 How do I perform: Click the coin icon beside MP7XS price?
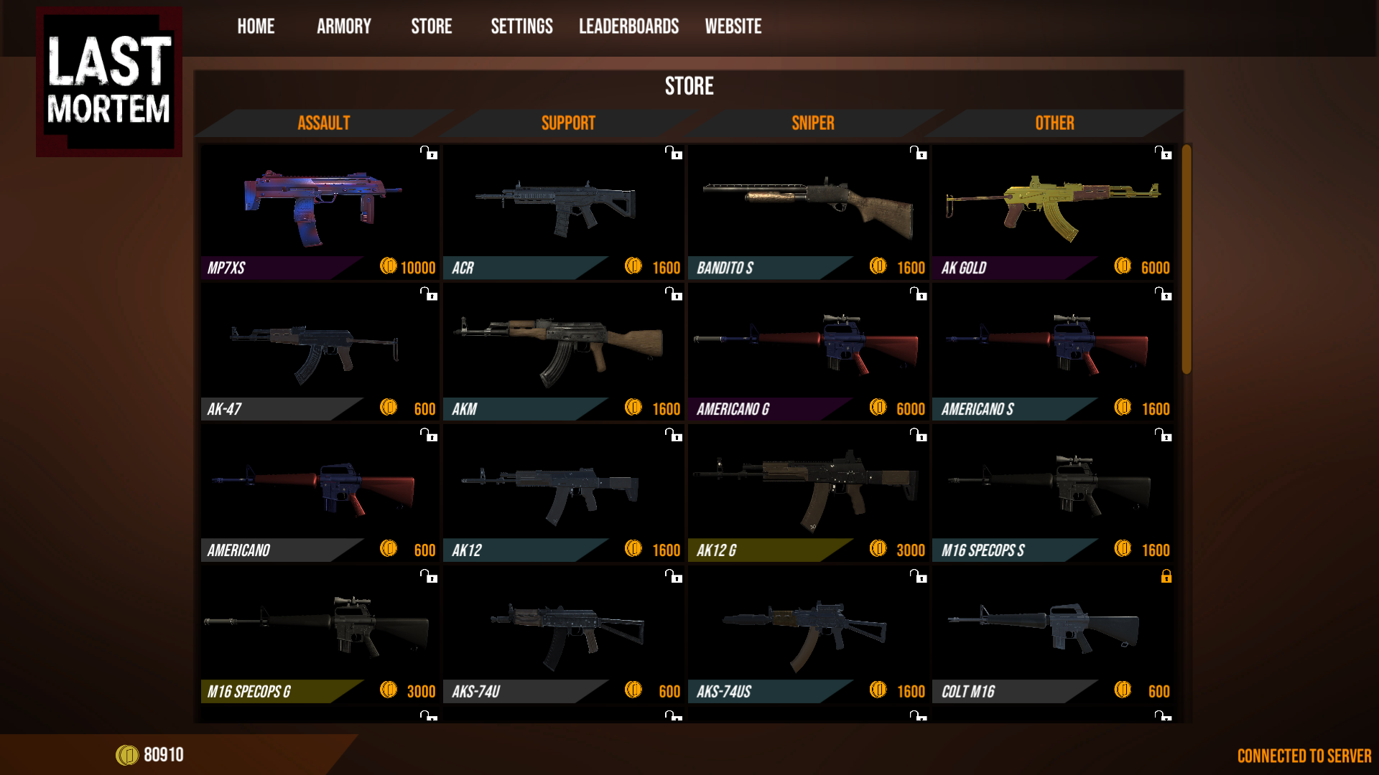(x=389, y=266)
